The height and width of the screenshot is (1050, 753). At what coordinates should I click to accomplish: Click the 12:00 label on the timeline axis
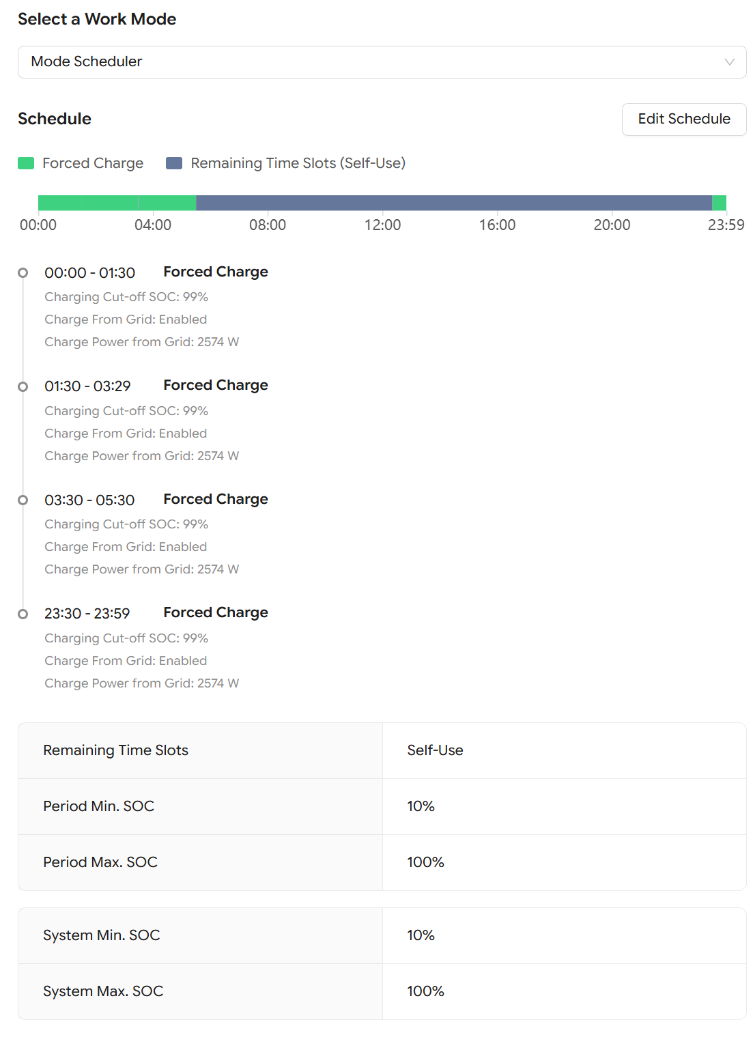pyautogui.click(x=382, y=225)
